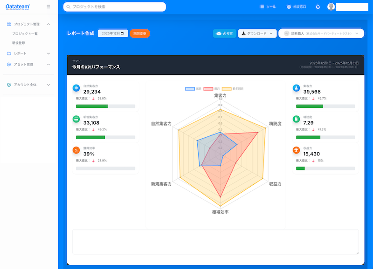Click the プロジェクト管理 sidebar icon
Image resolution: width=373 pixels, height=269 pixels.
pyautogui.click(x=9, y=24)
